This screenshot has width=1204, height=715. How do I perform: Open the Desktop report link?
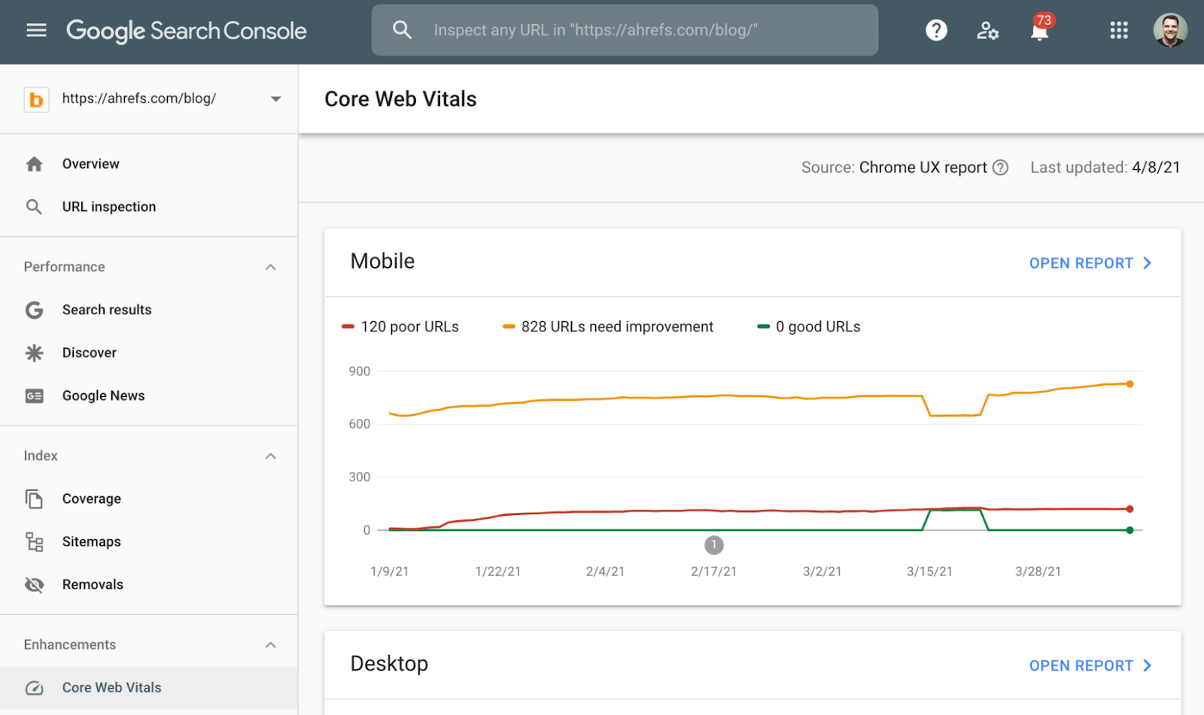(1090, 665)
